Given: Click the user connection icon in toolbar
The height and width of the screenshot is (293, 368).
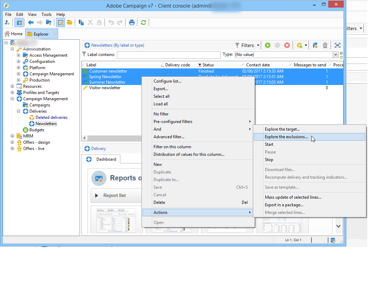Looking at the screenshot, I should pyautogui.click(x=7, y=23).
